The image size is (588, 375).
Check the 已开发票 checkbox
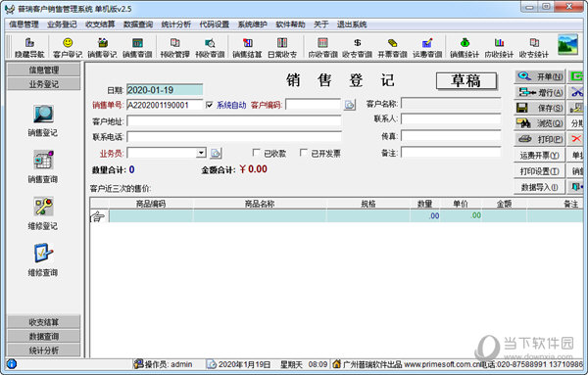tap(304, 153)
